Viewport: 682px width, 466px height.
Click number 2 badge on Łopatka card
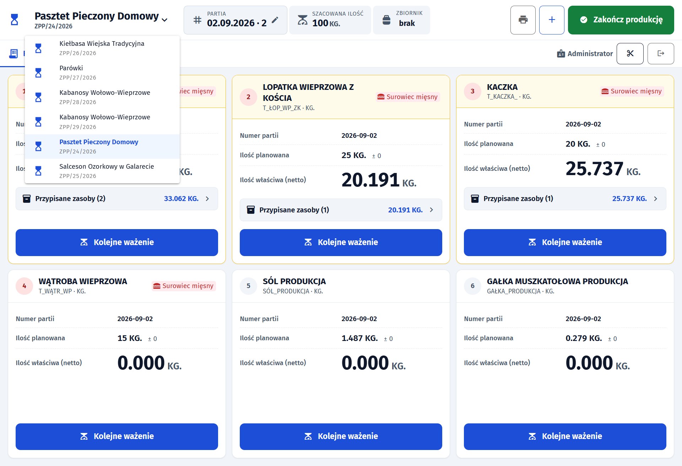point(248,97)
